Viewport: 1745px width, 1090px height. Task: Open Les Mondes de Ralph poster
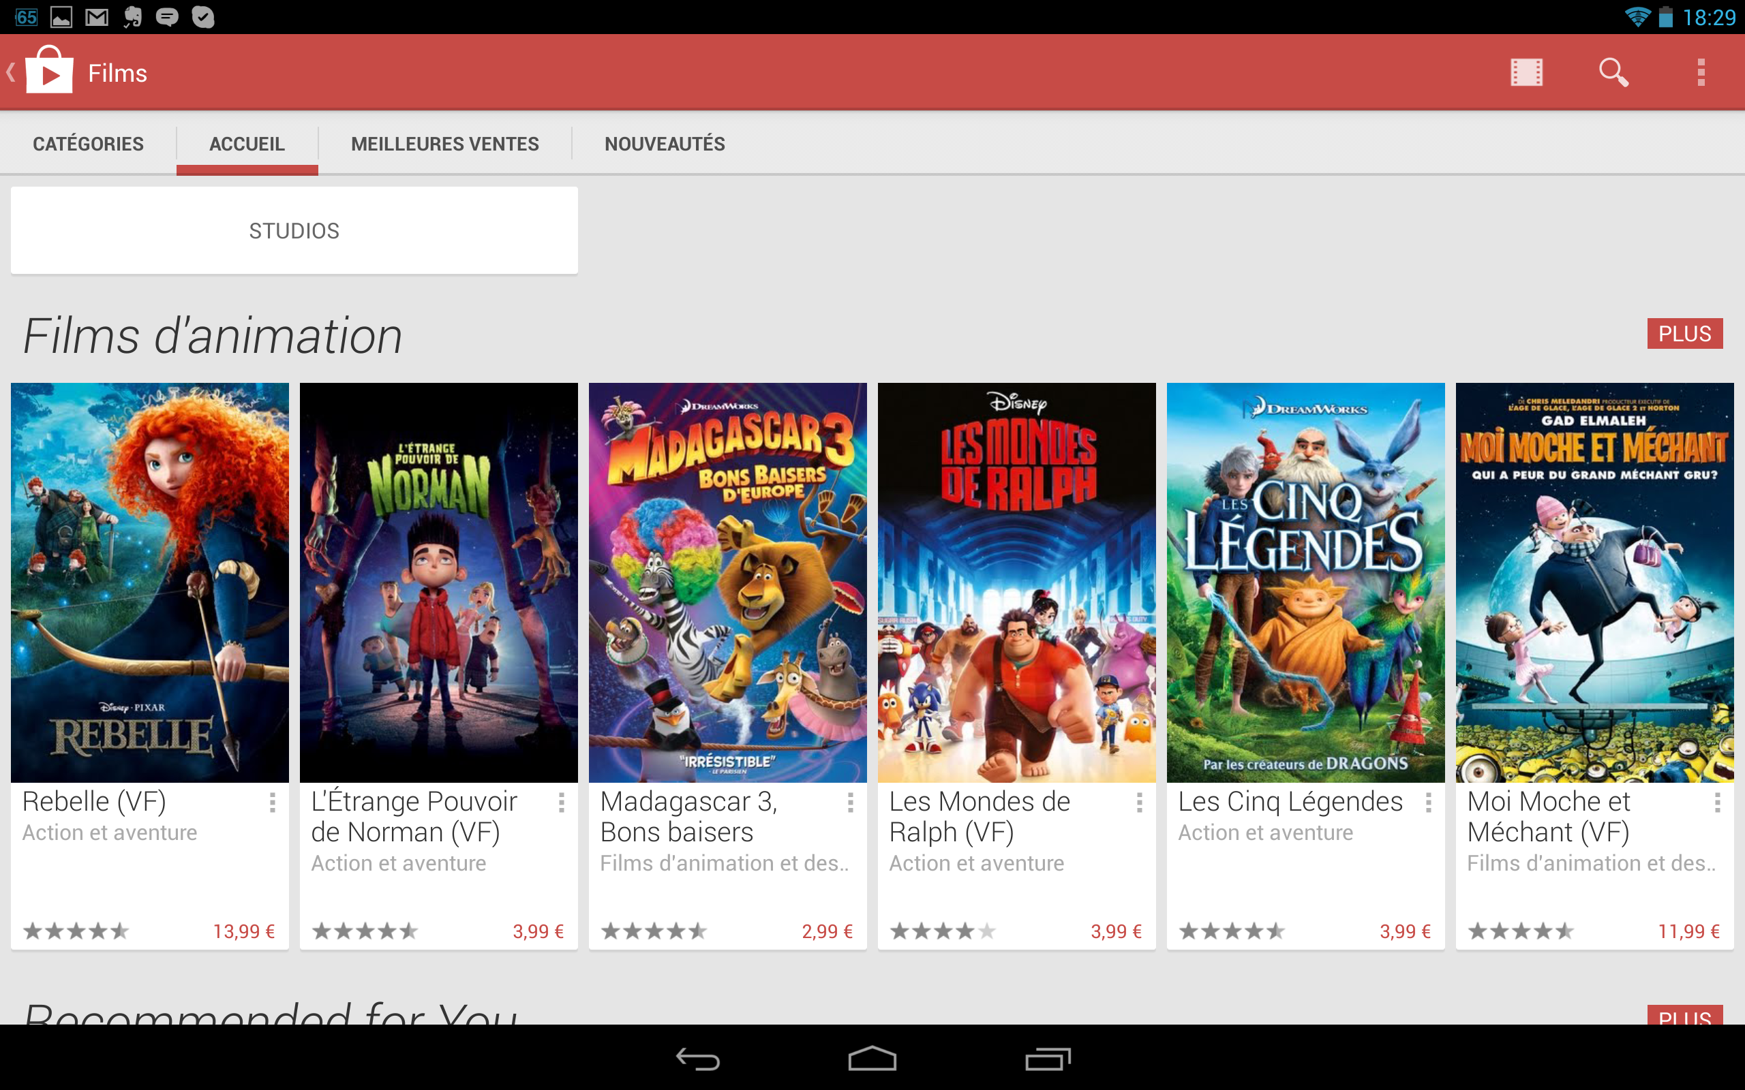(x=1017, y=582)
